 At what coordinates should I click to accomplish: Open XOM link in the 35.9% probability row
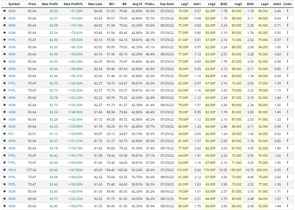coord(12,206)
